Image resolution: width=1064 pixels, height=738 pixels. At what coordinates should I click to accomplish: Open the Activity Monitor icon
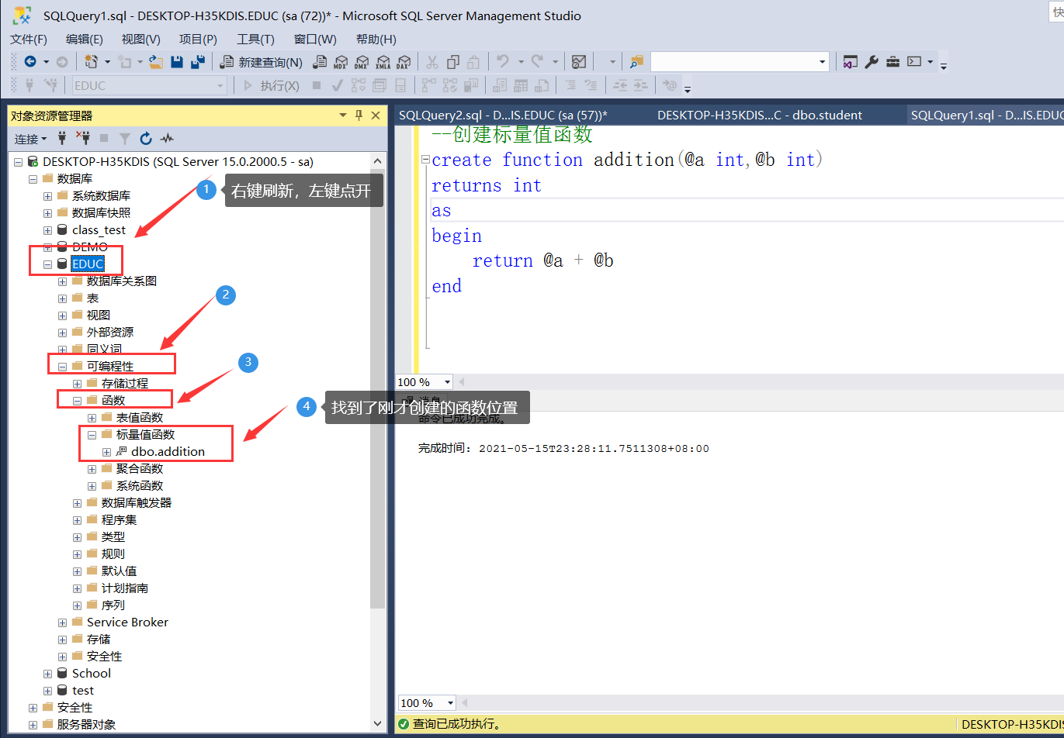[x=578, y=62]
